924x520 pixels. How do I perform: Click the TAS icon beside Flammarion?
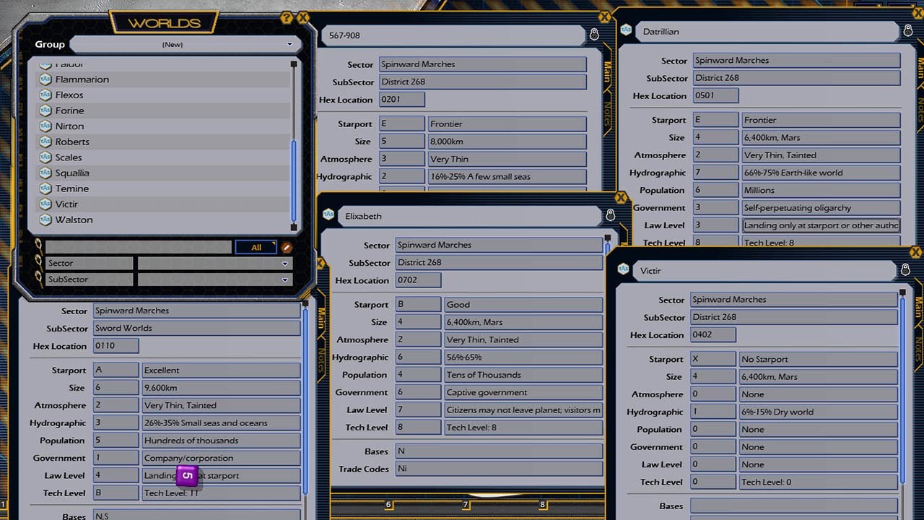tap(47, 79)
